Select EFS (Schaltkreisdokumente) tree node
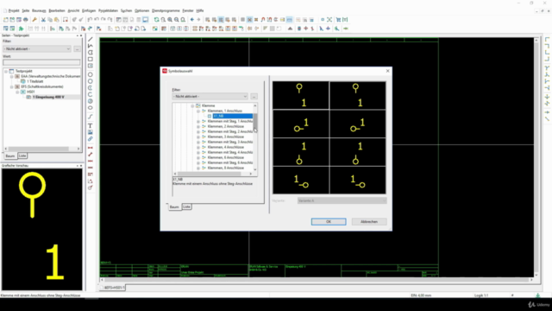Screen dimensions: 552x311 click(x=42, y=86)
